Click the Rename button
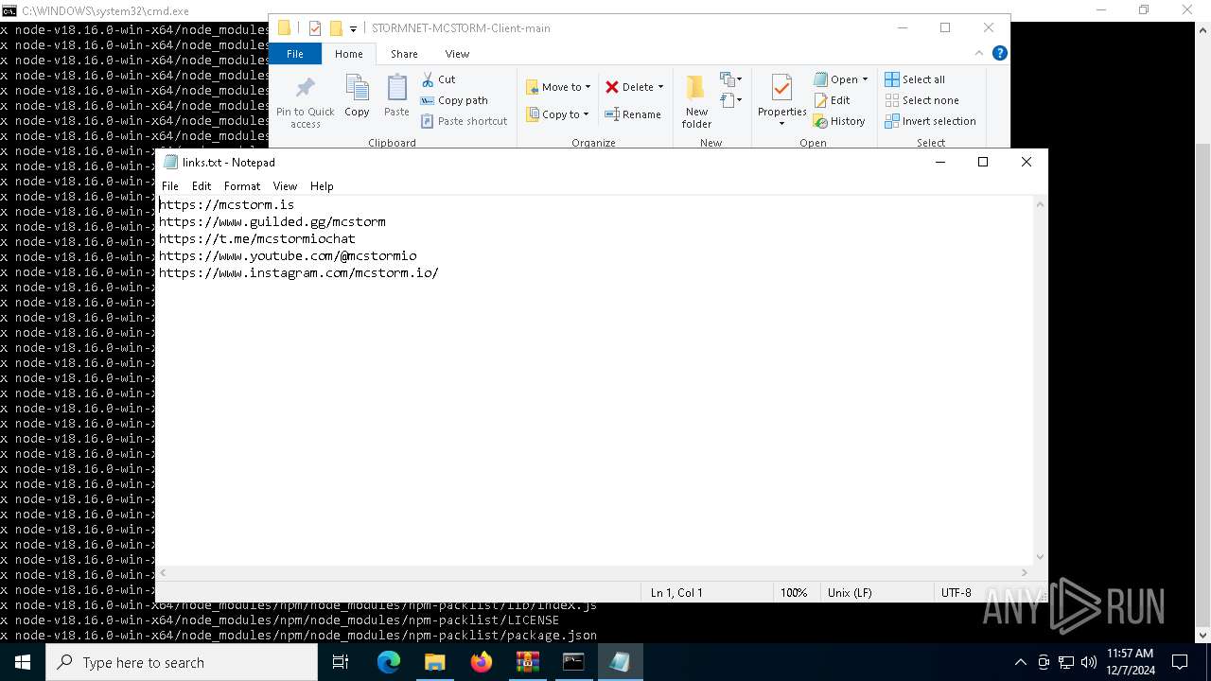This screenshot has height=681, width=1211. coord(633,114)
